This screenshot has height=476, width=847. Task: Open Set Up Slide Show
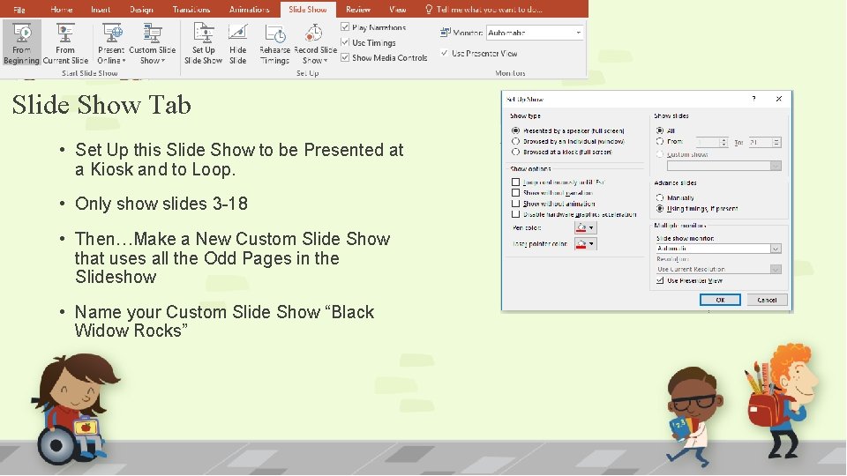point(204,43)
